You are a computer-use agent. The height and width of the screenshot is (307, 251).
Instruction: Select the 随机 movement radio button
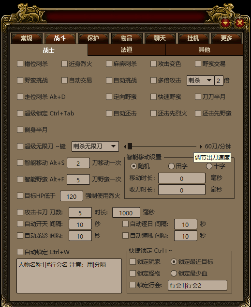click(x=133, y=166)
